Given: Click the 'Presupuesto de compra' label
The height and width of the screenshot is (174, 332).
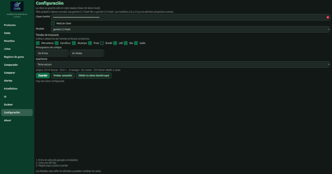Looking at the screenshot, I should pos(49,47).
